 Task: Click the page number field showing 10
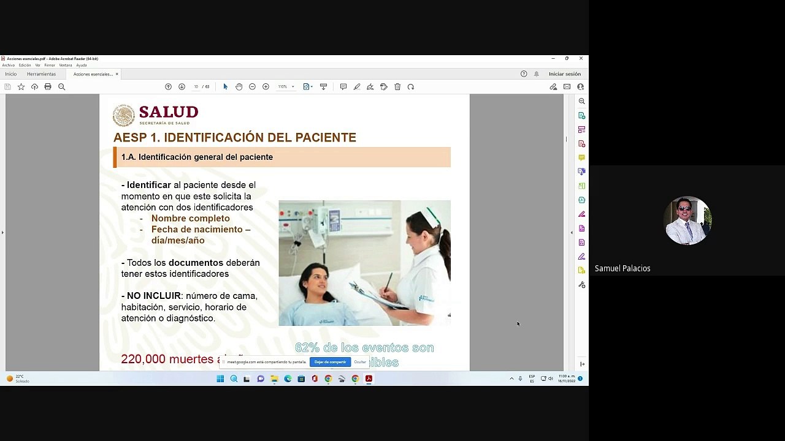(196, 87)
